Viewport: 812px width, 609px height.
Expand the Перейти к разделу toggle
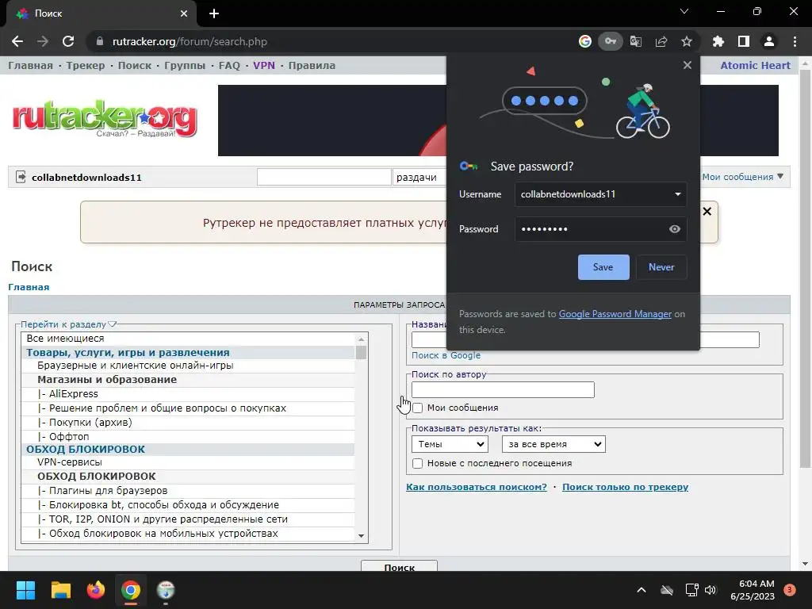pyautogui.click(x=68, y=324)
